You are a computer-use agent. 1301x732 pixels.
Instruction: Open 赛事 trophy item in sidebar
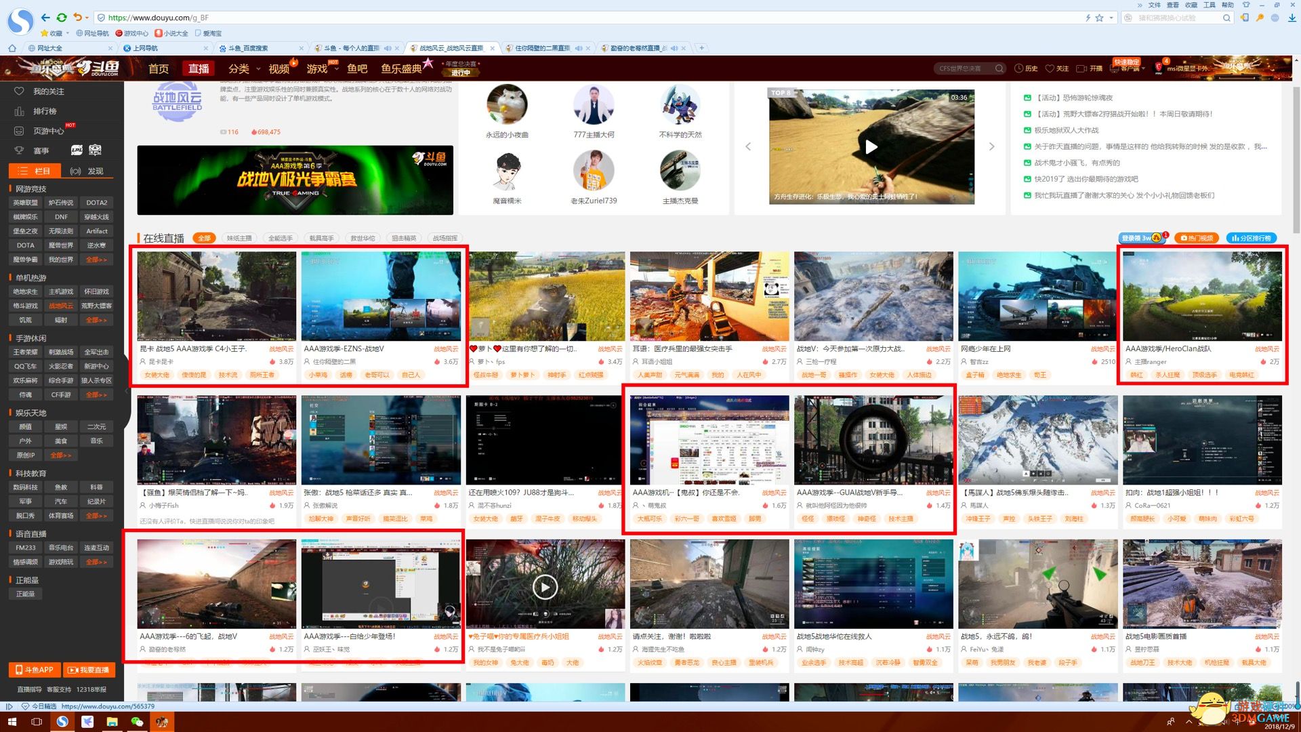tap(32, 150)
